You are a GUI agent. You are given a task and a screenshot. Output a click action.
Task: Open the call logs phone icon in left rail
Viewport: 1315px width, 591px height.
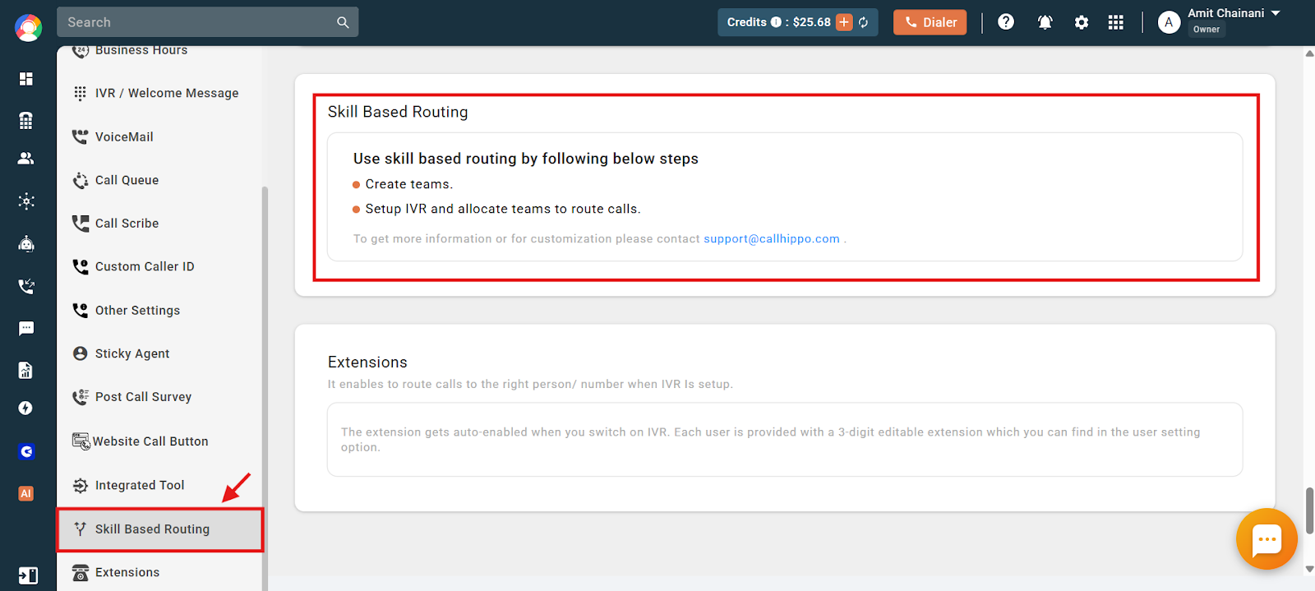coord(26,286)
